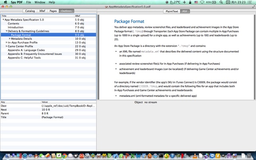
Task: Expand the Metadata Details outline item
Action: [10, 39]
